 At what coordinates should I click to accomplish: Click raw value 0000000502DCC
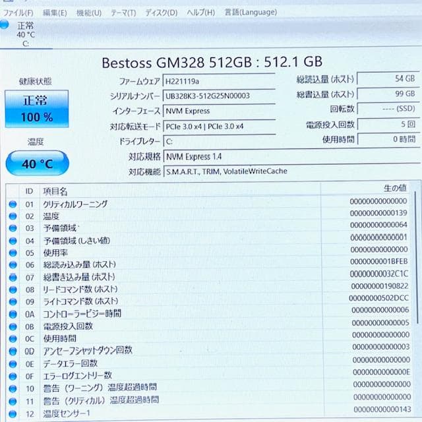coord(379,298)
